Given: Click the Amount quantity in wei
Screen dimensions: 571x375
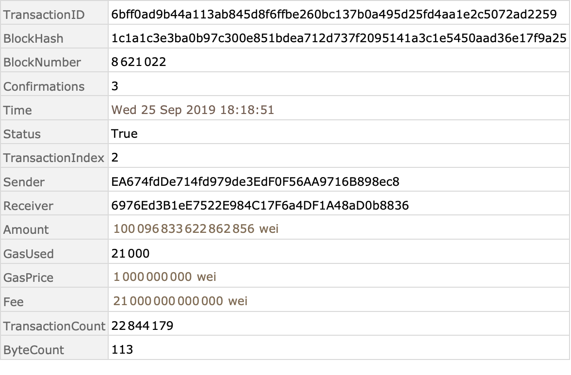Looking at the screenshot, I should tap(196, 228).
